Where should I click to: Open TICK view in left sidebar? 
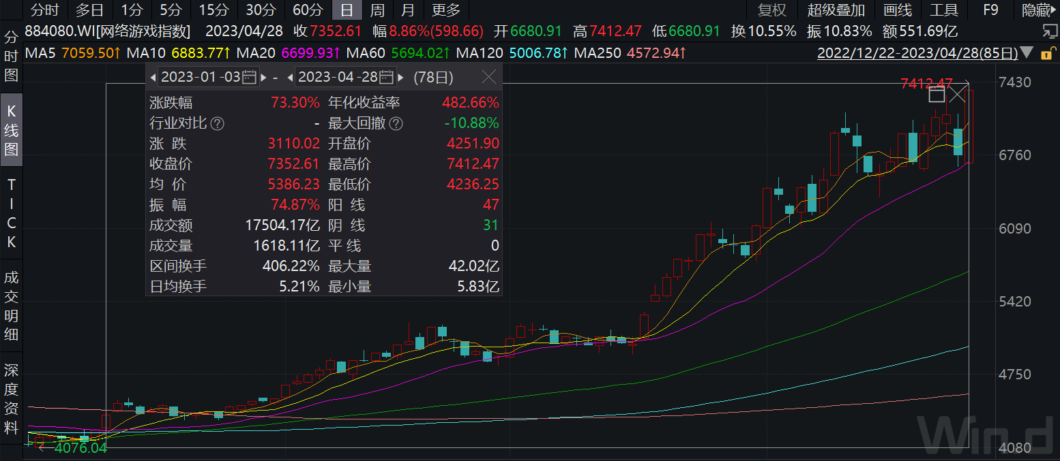(x=12, y=213)
